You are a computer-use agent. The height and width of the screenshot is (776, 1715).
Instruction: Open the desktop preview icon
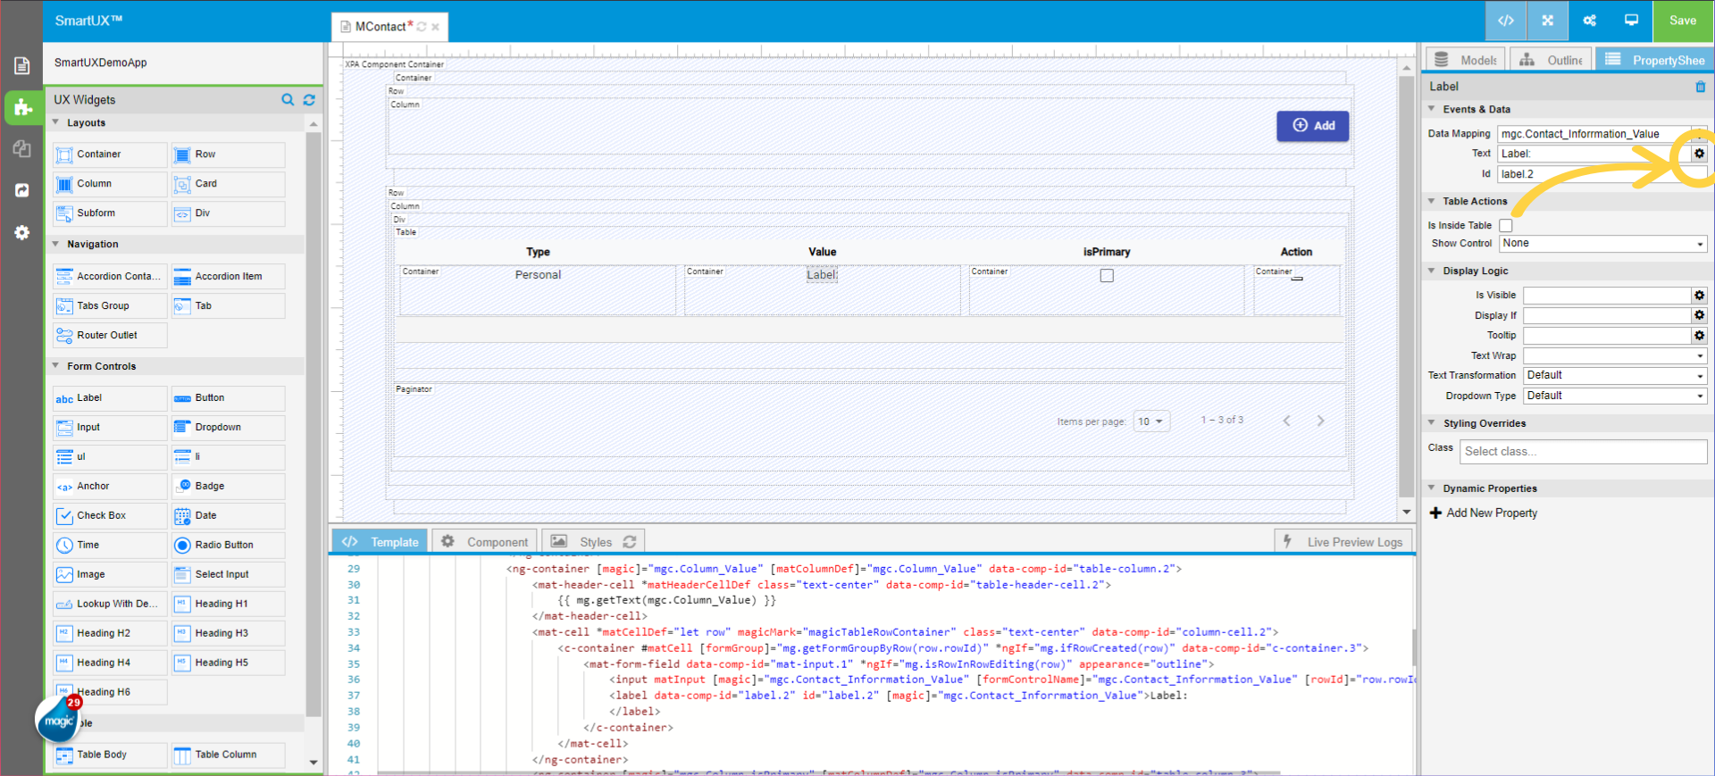1631,21
